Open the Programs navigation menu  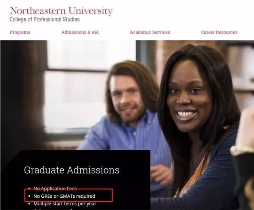[20, 32]
